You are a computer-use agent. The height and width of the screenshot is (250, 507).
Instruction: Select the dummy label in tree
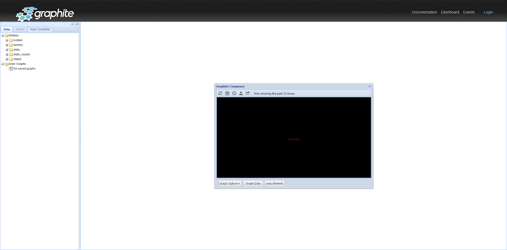[18, 45]
